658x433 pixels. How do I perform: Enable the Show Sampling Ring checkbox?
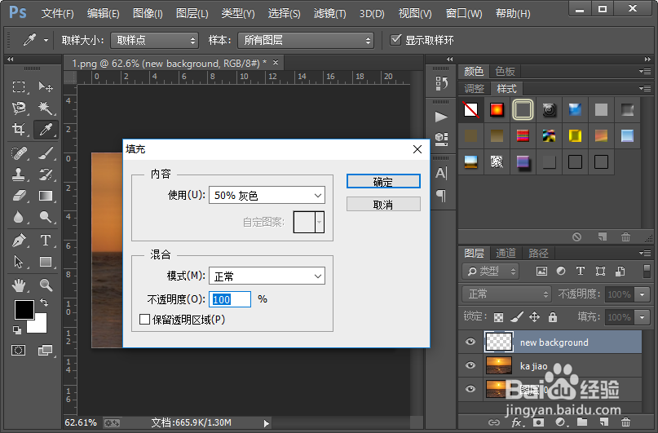click(x=395, y=40)
